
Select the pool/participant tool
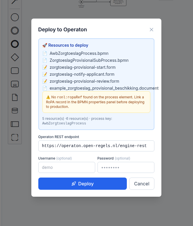click(15, 124)
